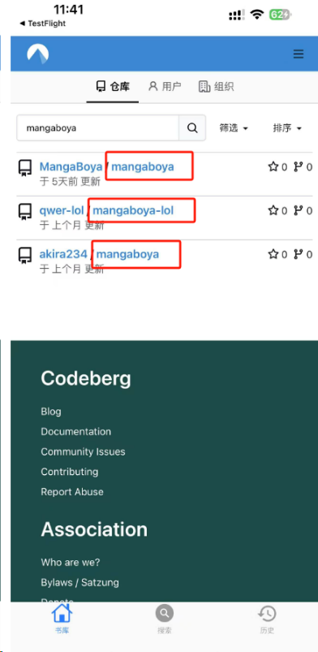Open the akira234 owner link

click(63, 253)
